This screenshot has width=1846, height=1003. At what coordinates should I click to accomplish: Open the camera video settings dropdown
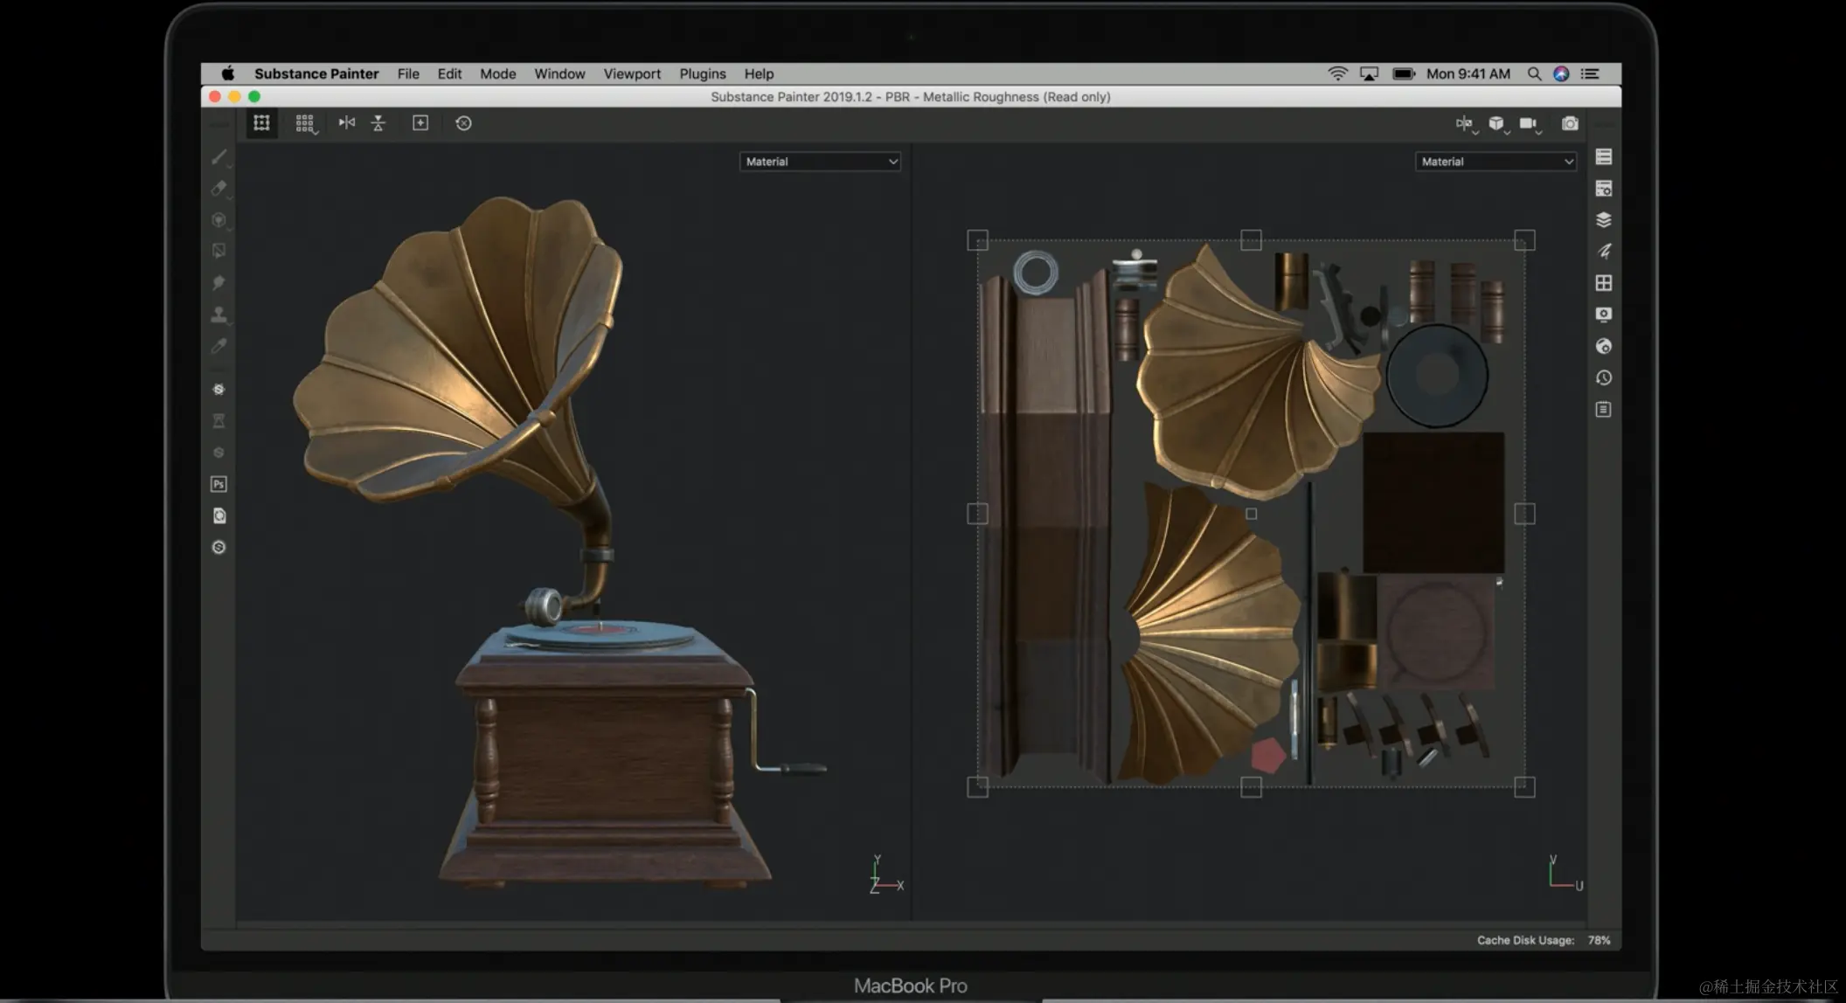[1530, 124]
